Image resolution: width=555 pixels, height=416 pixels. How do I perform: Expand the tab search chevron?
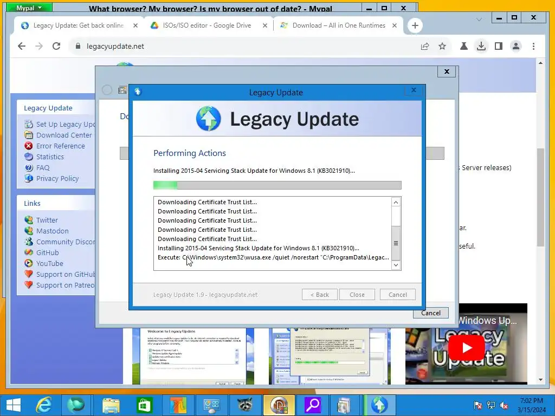pos(479,19)
